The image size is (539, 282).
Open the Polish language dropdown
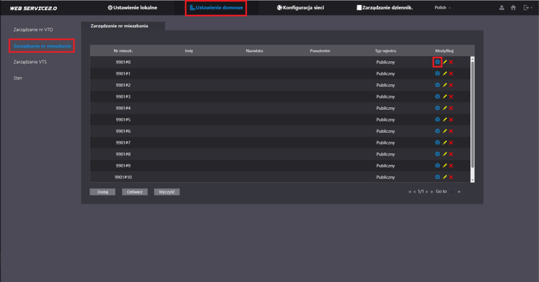point(443,8)
